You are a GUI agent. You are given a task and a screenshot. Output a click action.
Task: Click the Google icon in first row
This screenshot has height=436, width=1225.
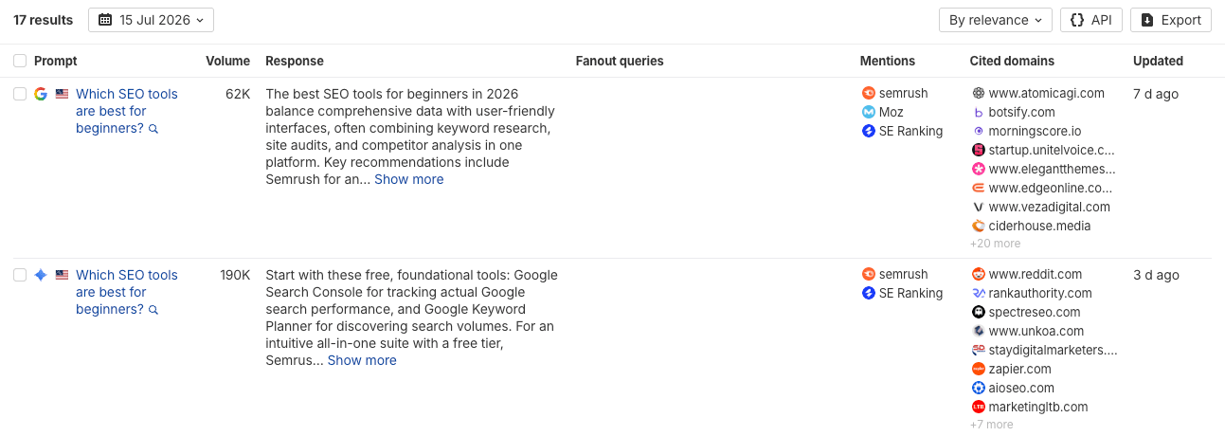[x=41, y=94]
